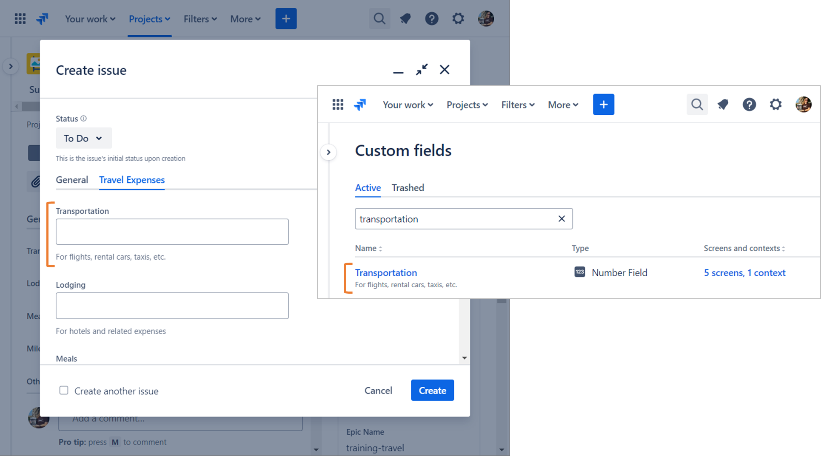Open Filters menu in background Jira window
The image size is (821, 456).
point(200,19)
